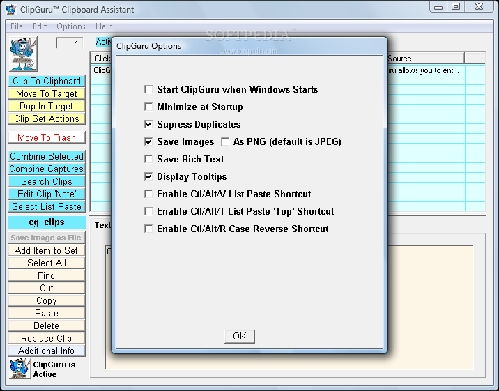Click inside the beige clip text area
Image resolution: width=499 pixels, height=391 pixels.
[x=429, y=307]
